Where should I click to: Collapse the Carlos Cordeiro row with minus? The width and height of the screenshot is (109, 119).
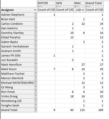pos(36,25)
